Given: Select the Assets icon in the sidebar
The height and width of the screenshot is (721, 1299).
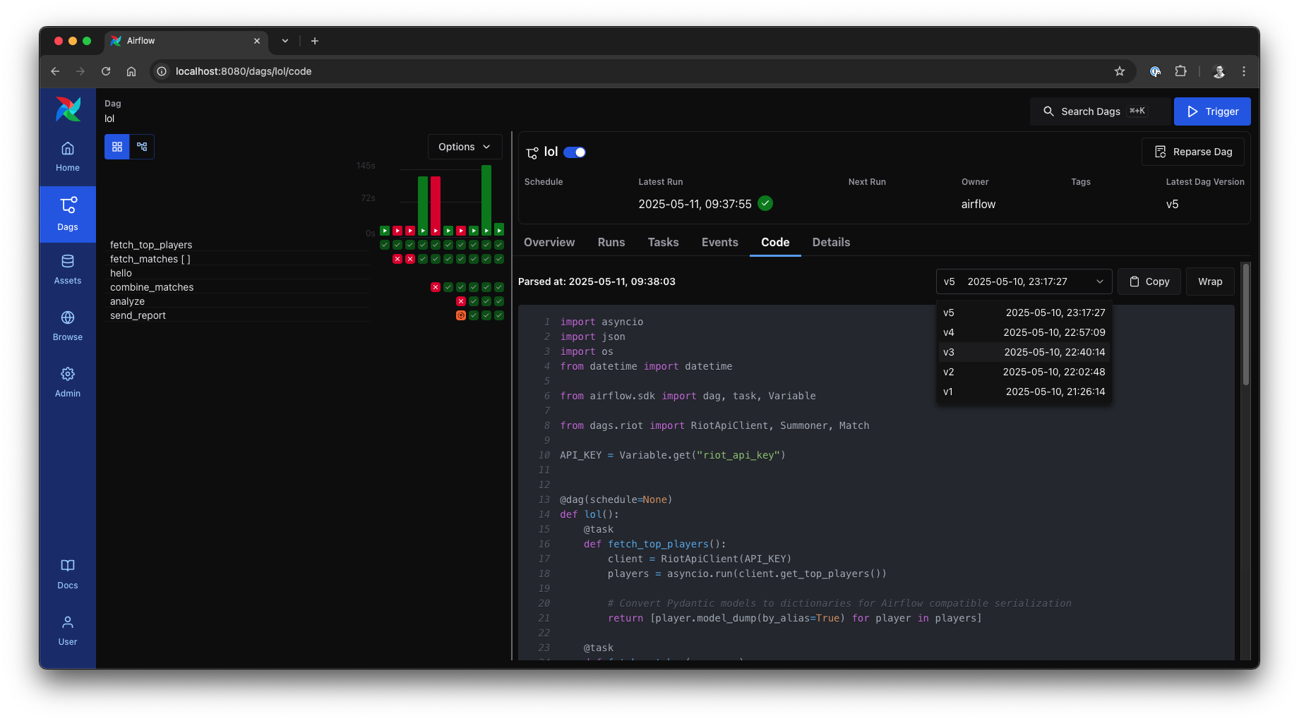Looking at the screenshot, I should tap(67, 268).
